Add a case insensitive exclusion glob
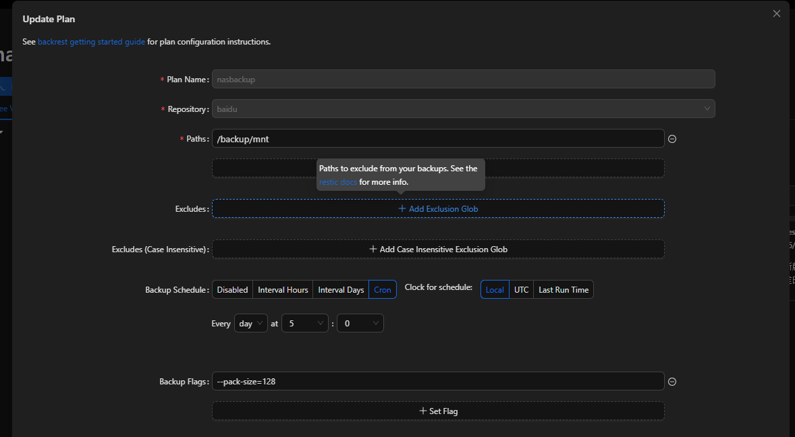The image size is (795, 437). tap(438, 250)
